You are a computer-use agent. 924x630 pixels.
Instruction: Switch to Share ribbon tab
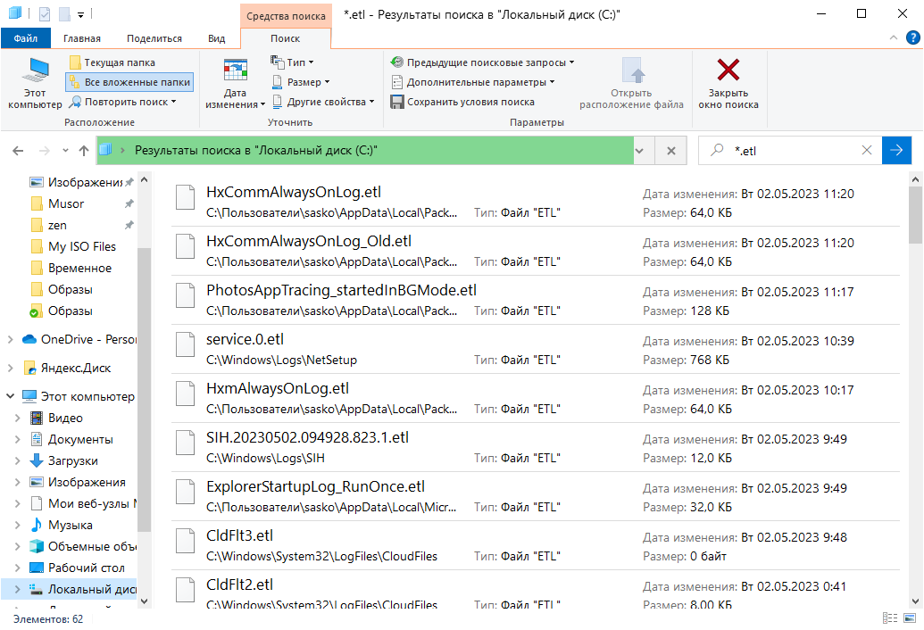(154, 38)
